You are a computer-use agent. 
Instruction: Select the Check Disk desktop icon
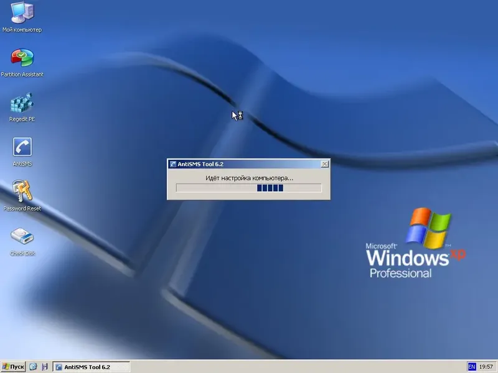[22, 241]
